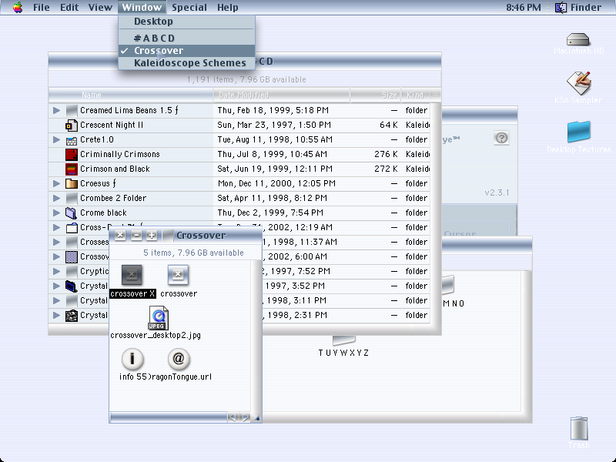Expand the Crete1.0 folder triangle

click(56, 139)
